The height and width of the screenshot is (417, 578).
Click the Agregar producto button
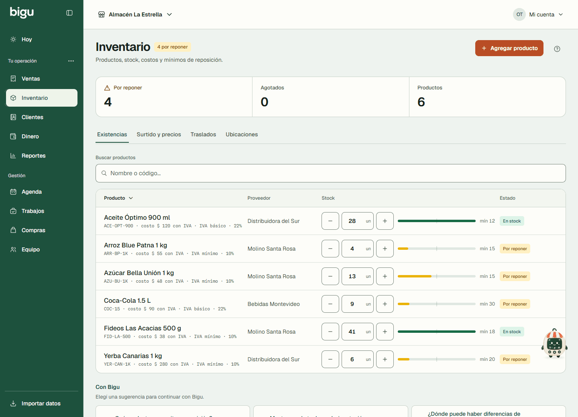click(x=509, y=48)
